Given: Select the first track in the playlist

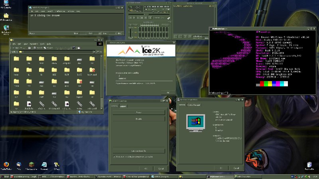Looking at the screenshot, I should [x=193, y=6].
